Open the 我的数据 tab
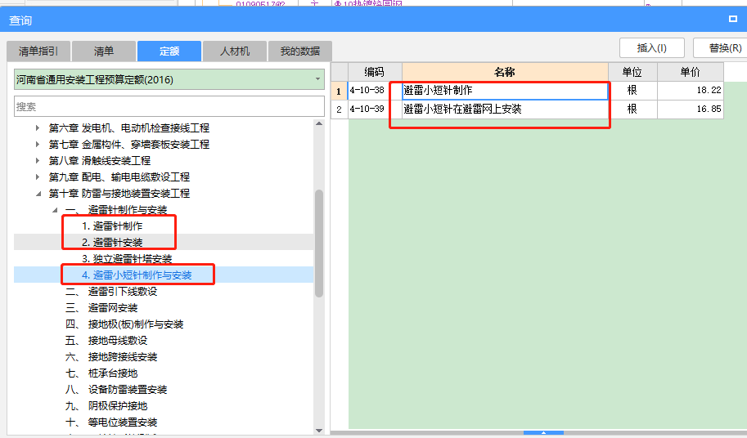This screenshot has height=438, width=747. tap(300, 51)
